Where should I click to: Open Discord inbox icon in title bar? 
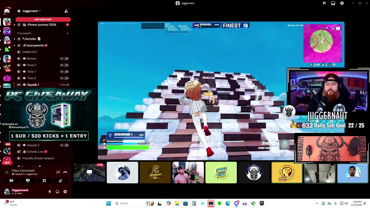(x=333, y=3)
